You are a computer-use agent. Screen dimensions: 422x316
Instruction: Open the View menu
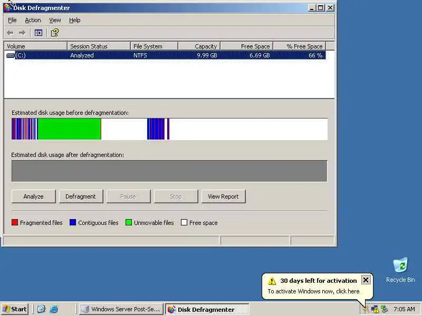click(x=55, y=20)
